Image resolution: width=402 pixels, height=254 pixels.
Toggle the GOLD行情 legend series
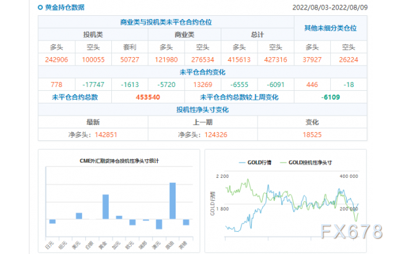tap(255, 163)
